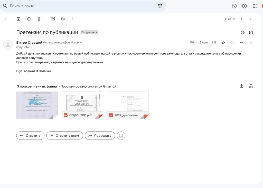263x188 pixels.
Task: Download all attachments
Action: (x=242, y=86)
